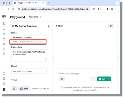Image resolution: width=123 pixels, height=97 pixels.
Task: Click the Enter your message field
Action: 85,74
